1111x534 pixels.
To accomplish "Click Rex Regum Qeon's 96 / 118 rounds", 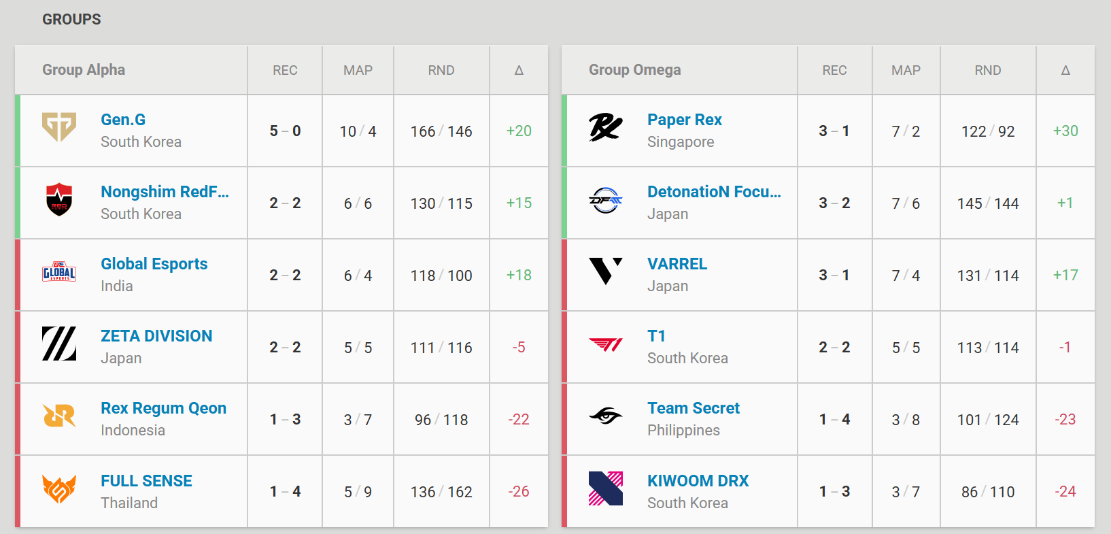I will [x=441, y=420].
